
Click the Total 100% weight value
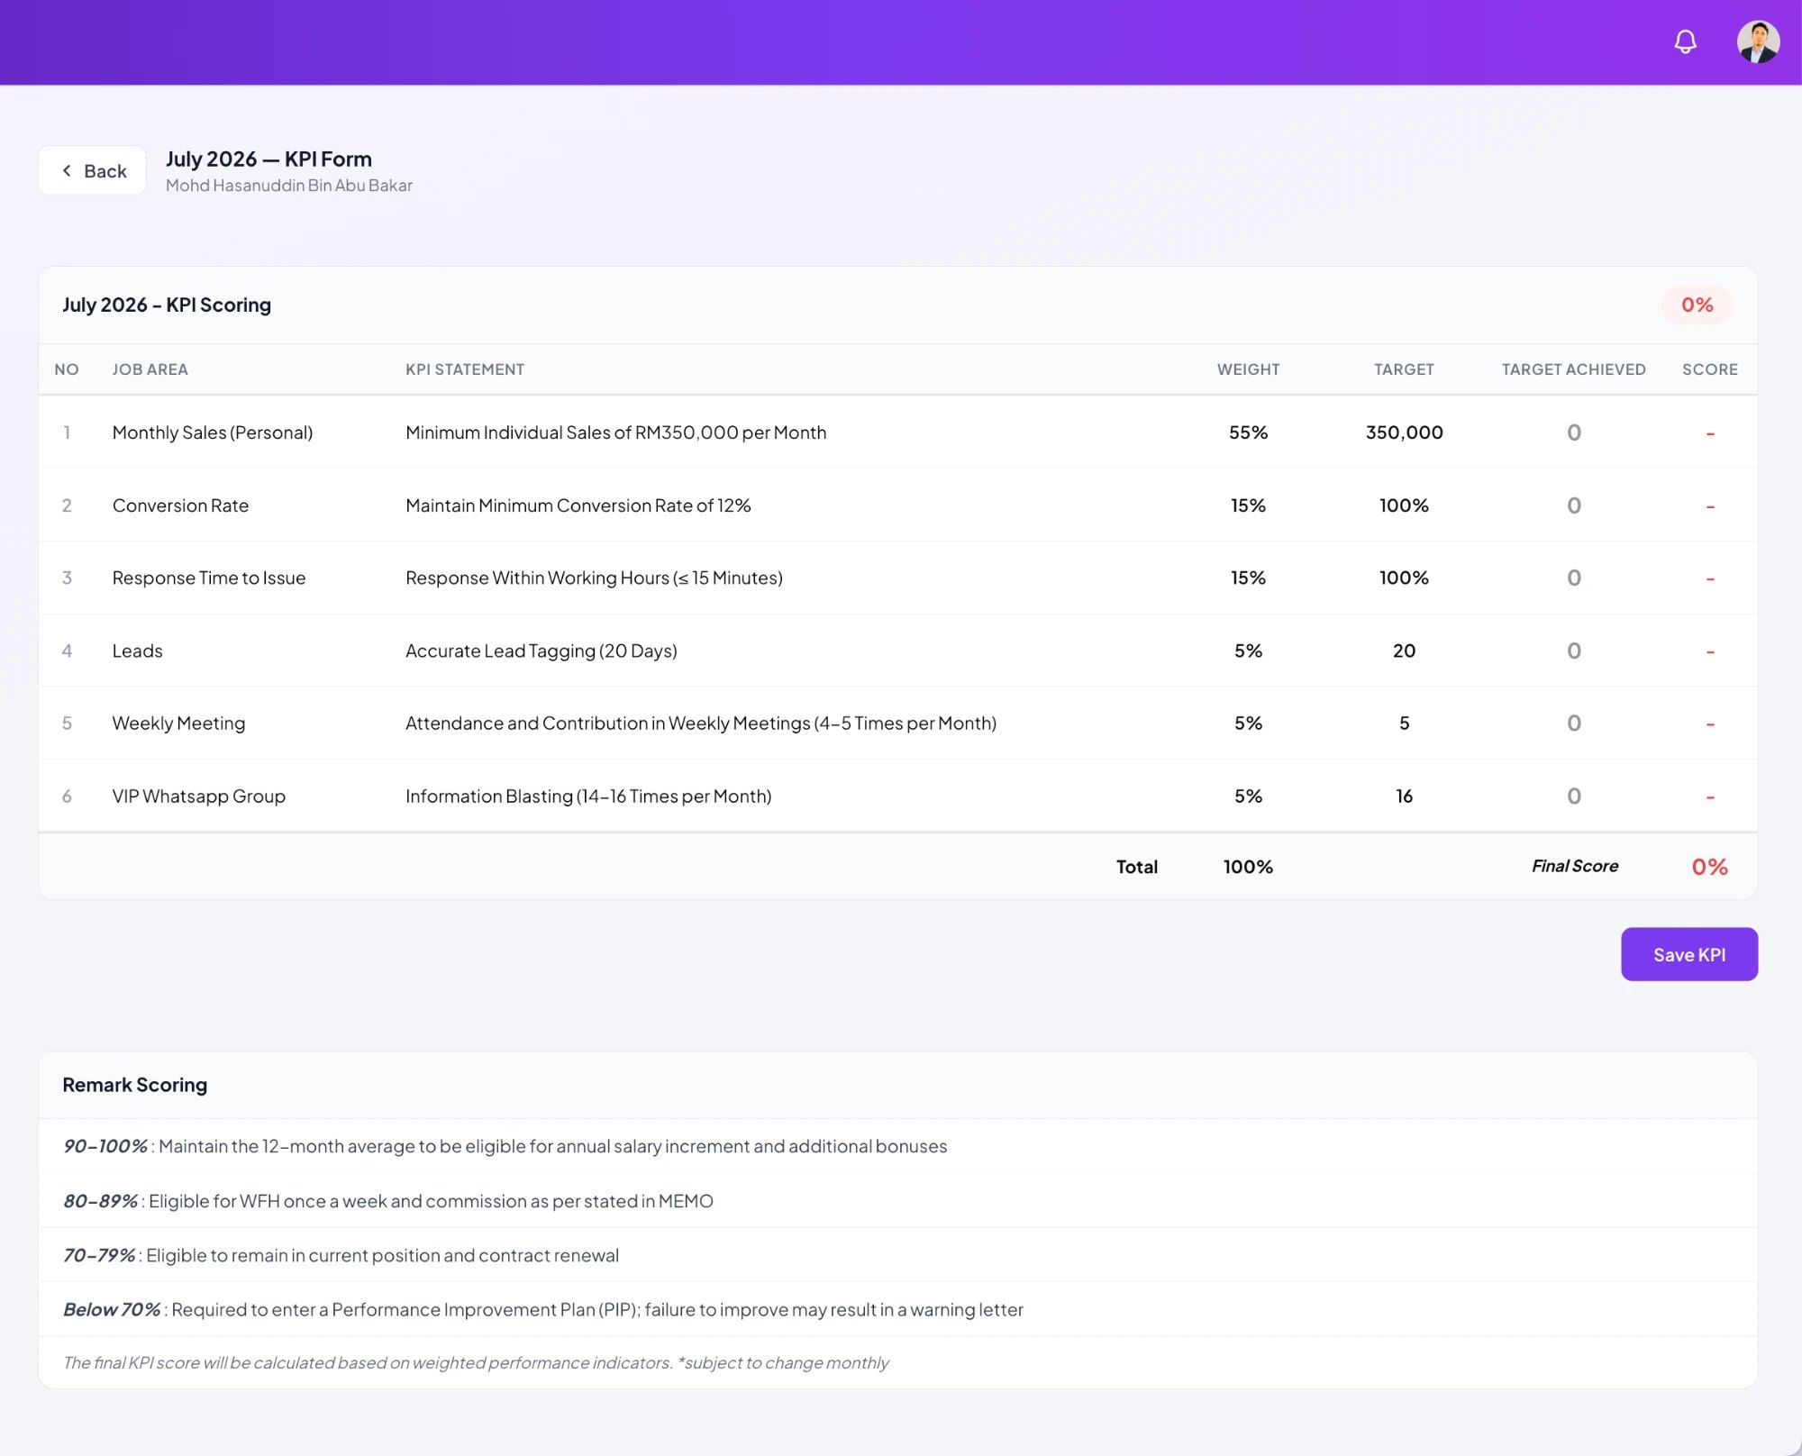tap(1248, 867)
